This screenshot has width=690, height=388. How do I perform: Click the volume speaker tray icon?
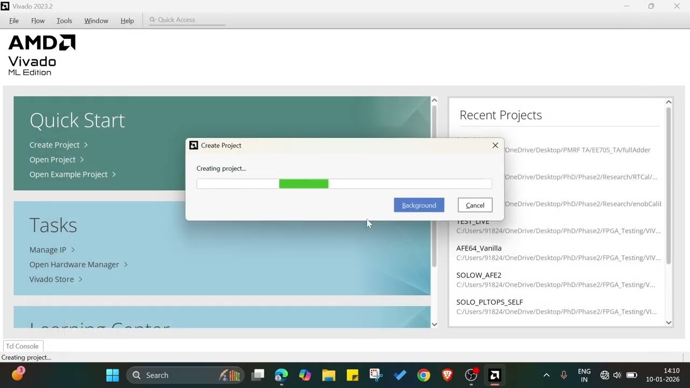click(617, 375)
